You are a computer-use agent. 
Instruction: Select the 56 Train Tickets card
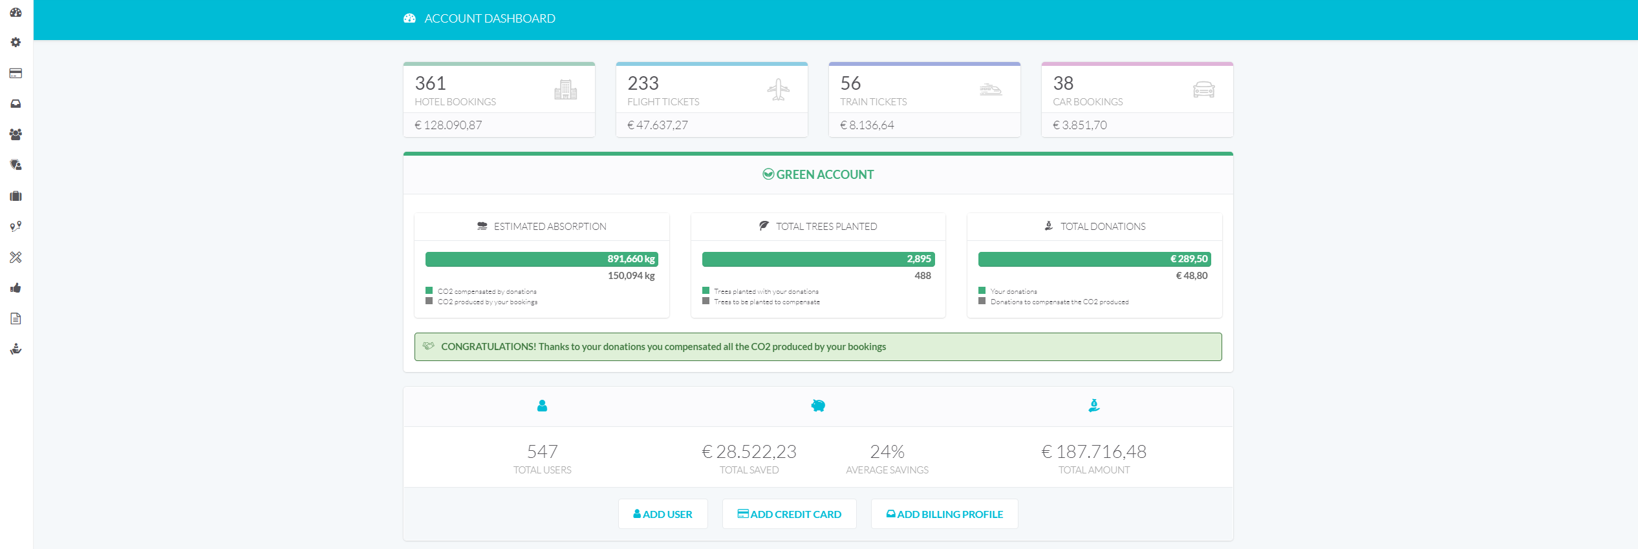pos(925,99)
